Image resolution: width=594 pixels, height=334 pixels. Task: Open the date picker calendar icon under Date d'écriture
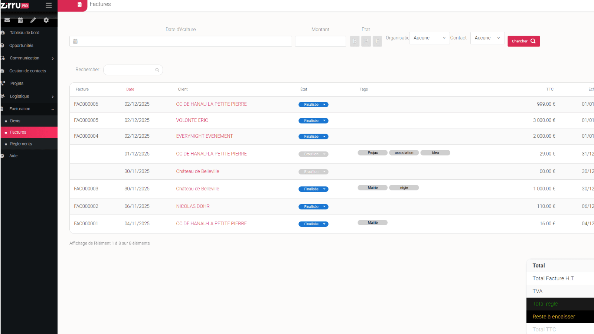75,41
